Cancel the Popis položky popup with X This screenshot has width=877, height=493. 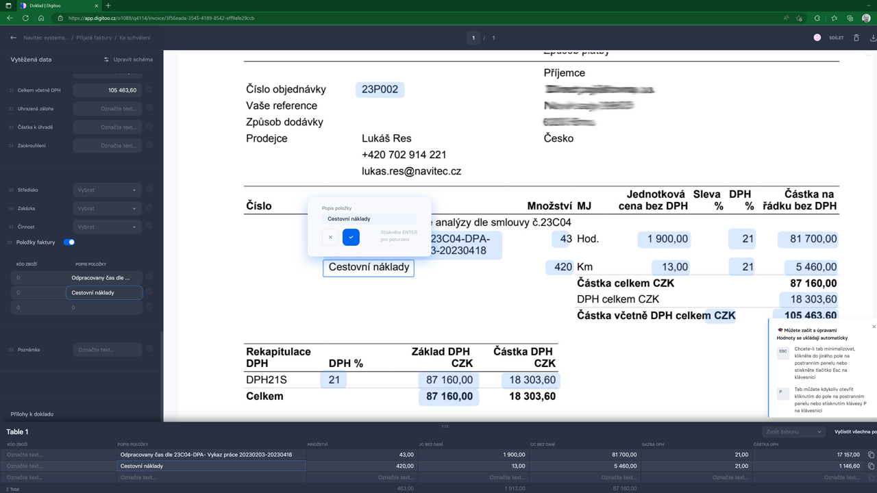tap(330, 237)
